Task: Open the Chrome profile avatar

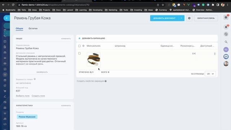Action: click(x=223, y=5)
